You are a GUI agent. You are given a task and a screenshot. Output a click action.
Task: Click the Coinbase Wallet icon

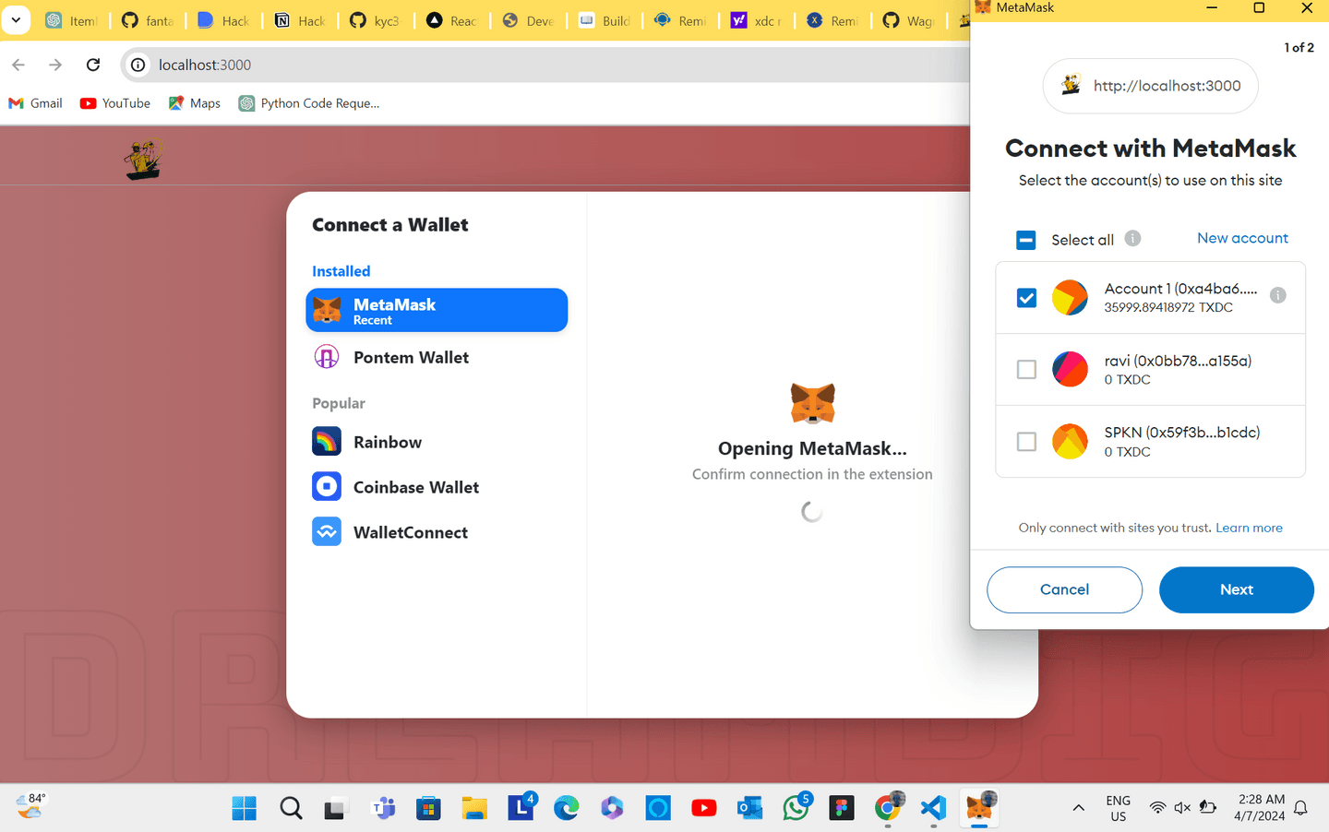(x=327, y=487)
